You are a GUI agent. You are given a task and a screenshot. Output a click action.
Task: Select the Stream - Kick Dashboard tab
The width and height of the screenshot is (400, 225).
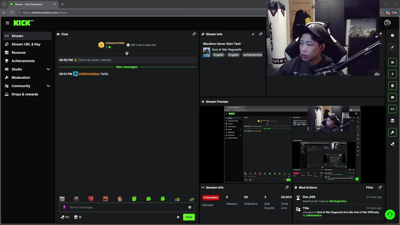[x=33, y=4]
